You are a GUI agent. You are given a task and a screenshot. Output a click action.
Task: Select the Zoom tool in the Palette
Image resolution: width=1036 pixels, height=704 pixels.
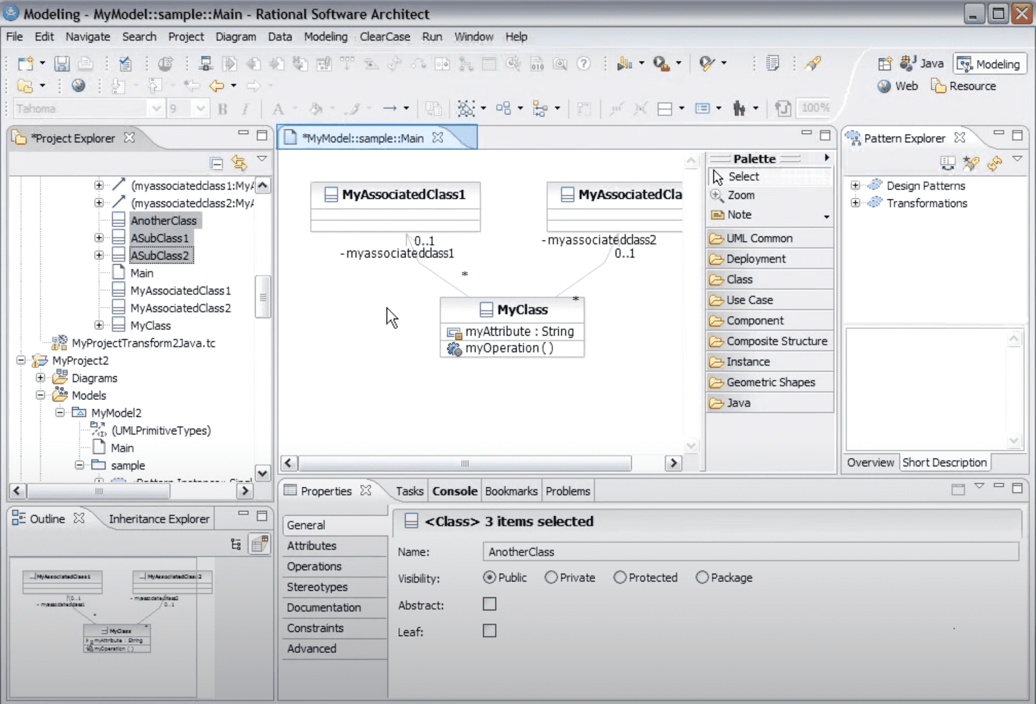740,195
